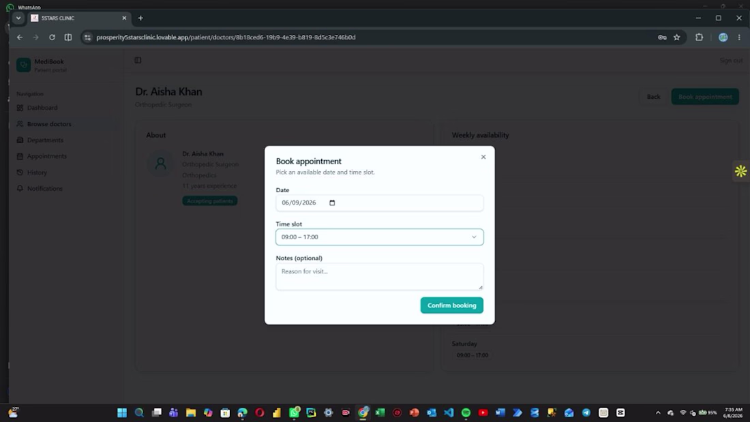Show hidden system tray icons
This screenshot has width=750, height=422.
click(658, 412)
